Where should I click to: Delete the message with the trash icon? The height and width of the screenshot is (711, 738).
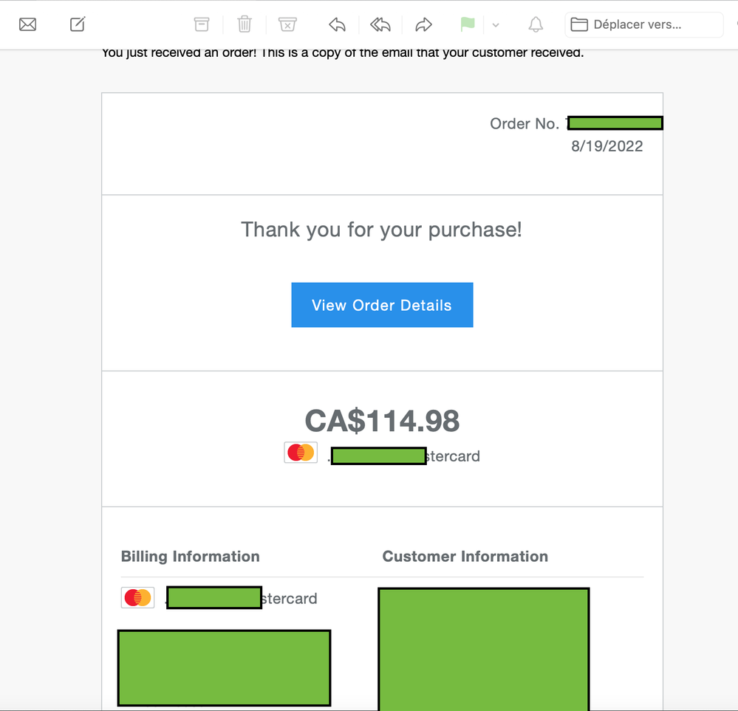[245, 24]
